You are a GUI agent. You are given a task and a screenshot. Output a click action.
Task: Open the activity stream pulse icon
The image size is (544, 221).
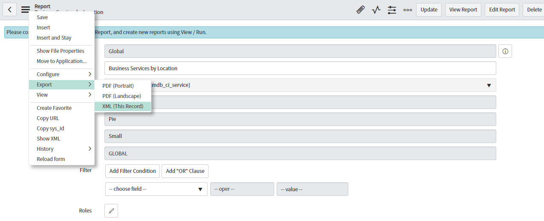click(376, 9)
